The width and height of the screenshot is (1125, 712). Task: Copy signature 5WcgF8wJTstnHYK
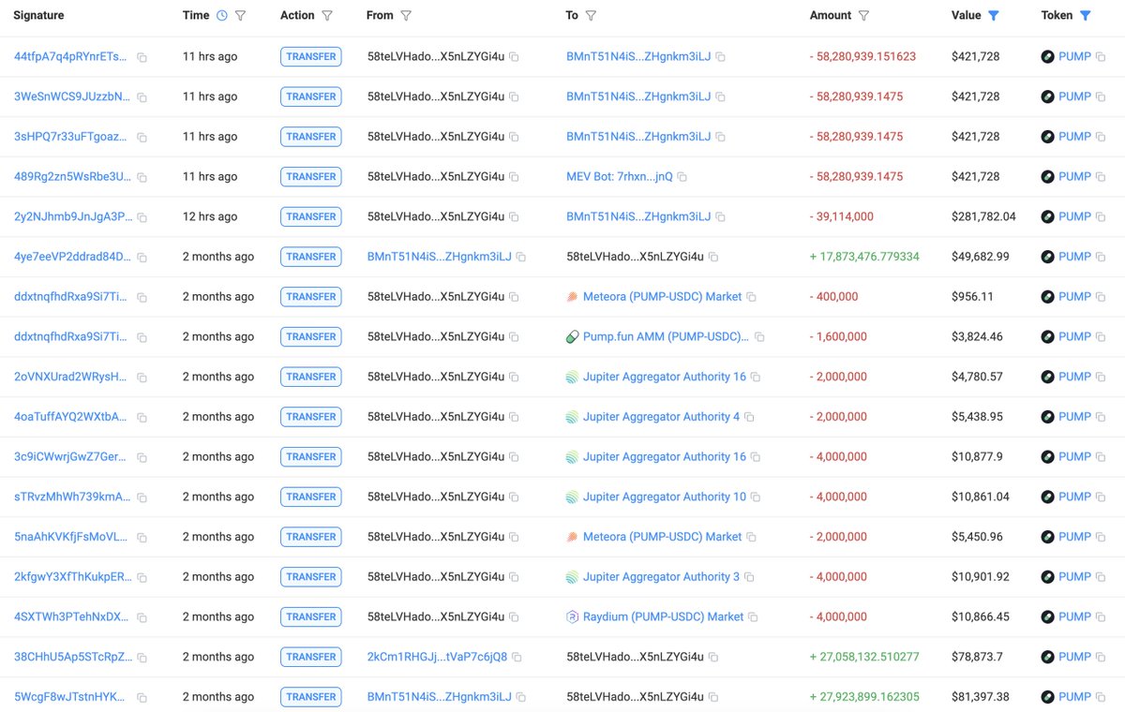142,698
